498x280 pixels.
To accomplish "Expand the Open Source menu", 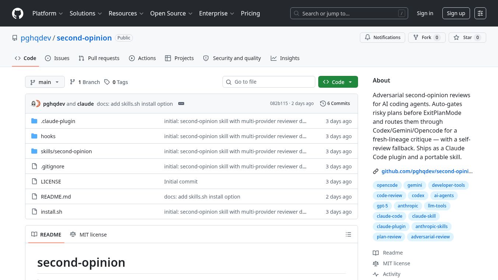I will (x=171, y=13).
